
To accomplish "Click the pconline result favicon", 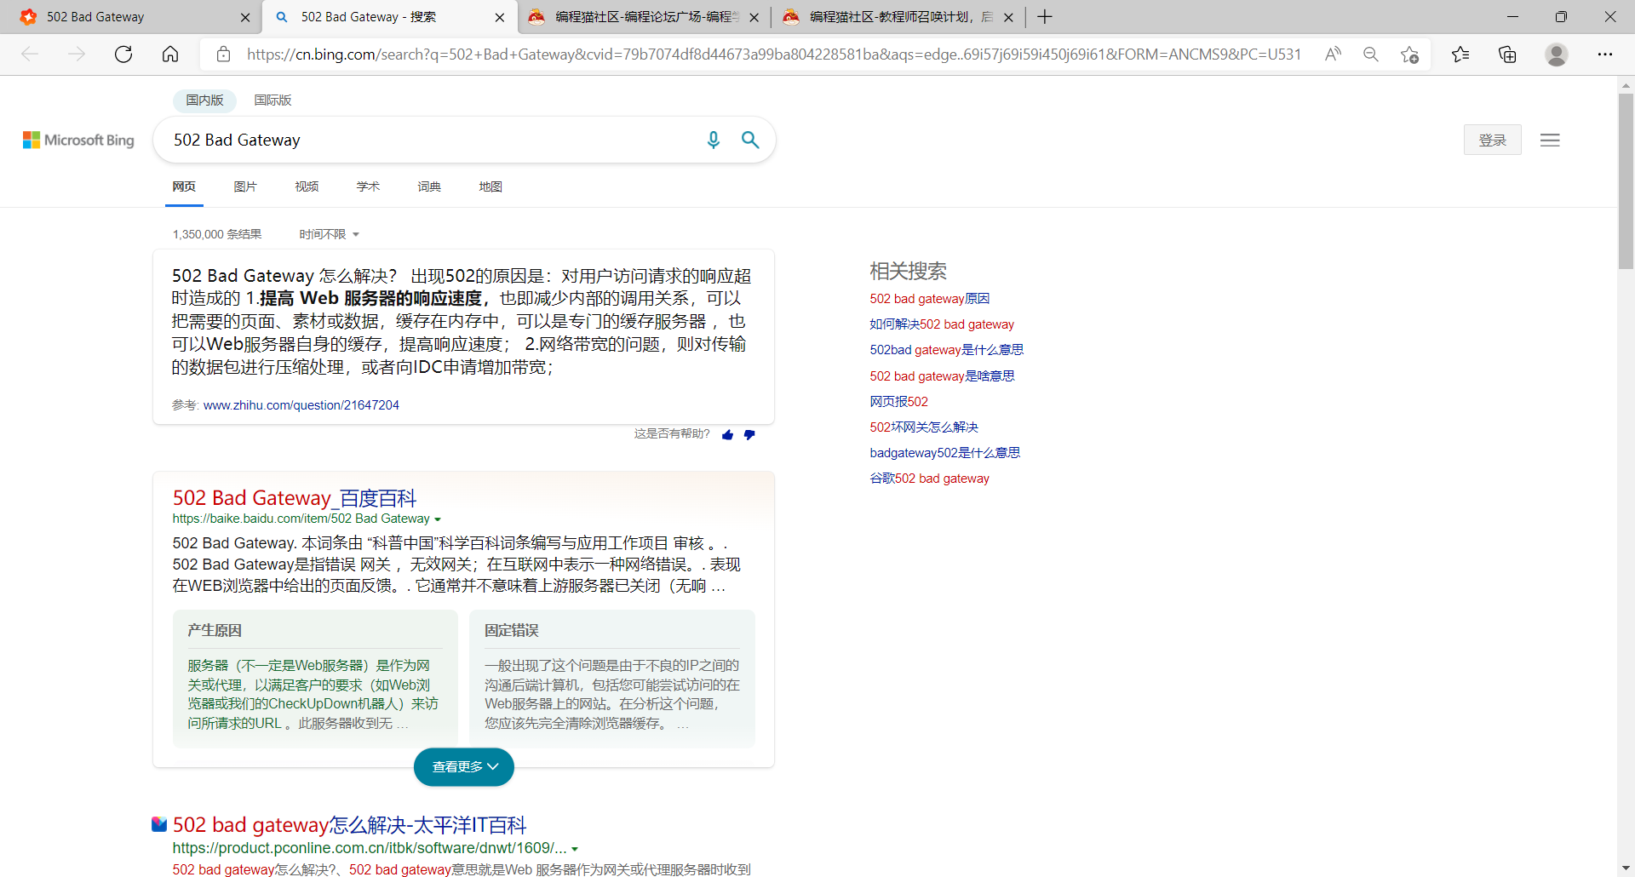I will [x=159, y=824].
